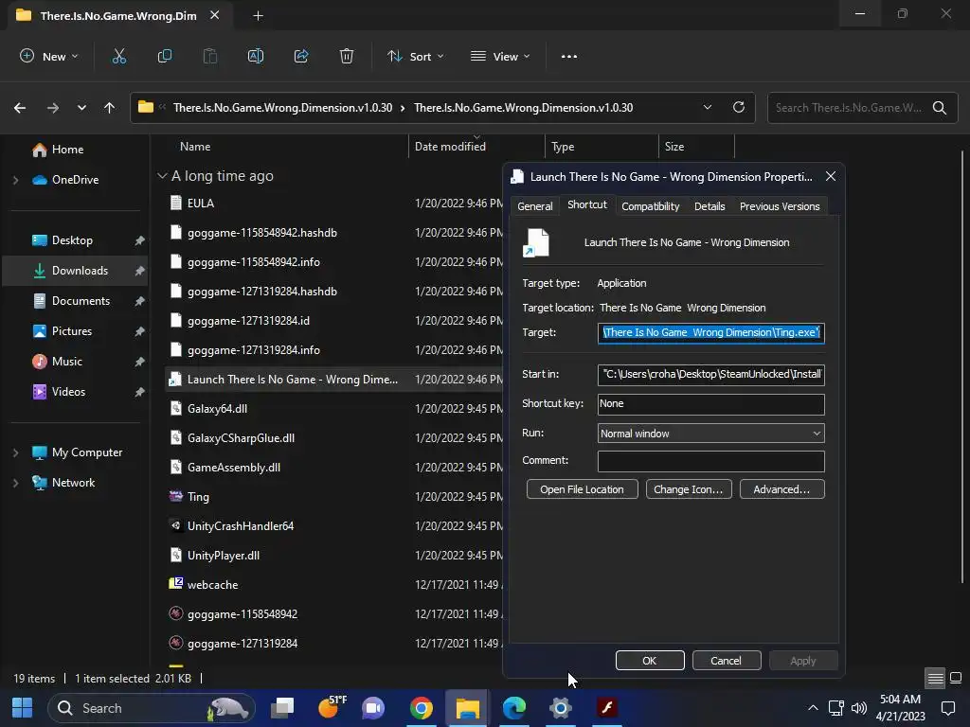The height and width of the screenshot is (727, 970).
Task: Expand the Network tree node
Action: [x=15, y=483]
